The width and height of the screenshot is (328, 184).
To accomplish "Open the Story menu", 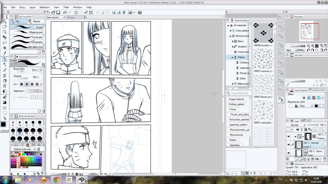I will [x=22, y=7].
